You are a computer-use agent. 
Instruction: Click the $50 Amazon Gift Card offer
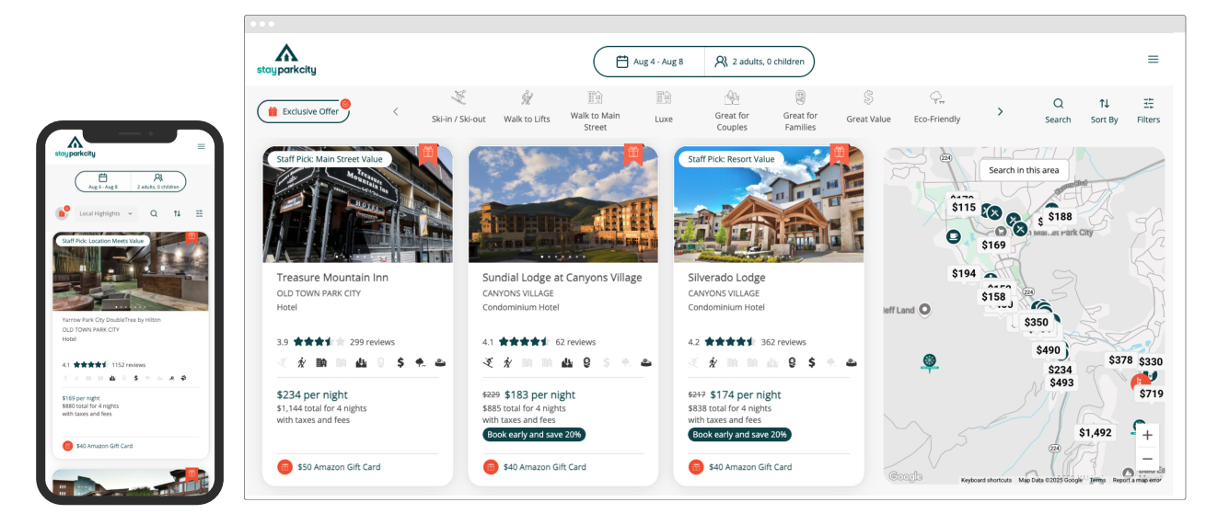pyautogui.click(x=329, y=467)
